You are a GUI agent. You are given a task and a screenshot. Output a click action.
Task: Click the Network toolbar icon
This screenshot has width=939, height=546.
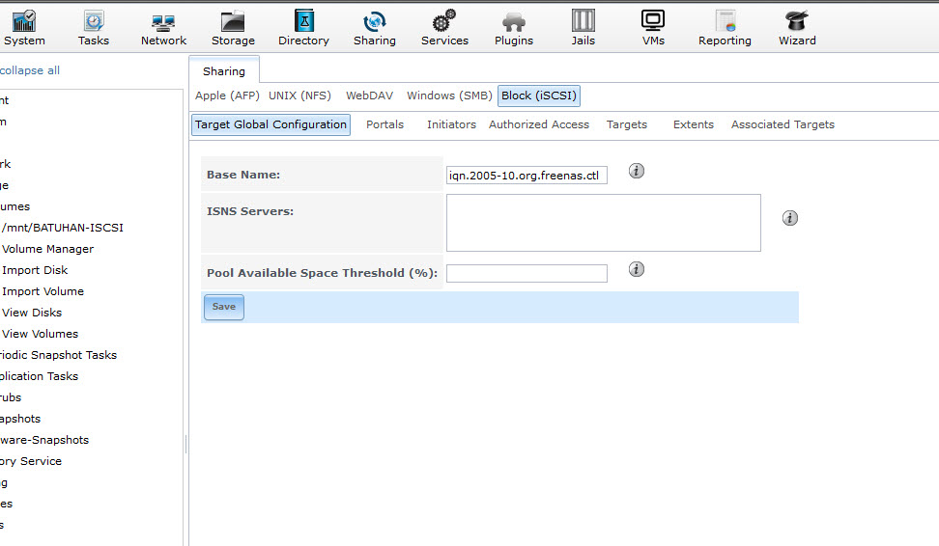163,21
